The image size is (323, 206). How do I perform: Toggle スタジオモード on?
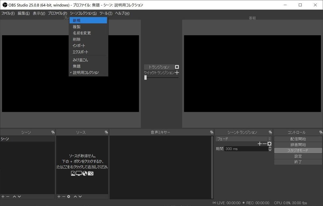click(x=298, y=150)
